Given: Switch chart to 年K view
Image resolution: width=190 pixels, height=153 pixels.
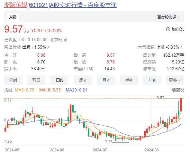Looking at the screenshot, I should (x=152, y=80).
